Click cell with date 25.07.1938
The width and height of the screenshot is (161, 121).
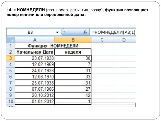point(35,83)
